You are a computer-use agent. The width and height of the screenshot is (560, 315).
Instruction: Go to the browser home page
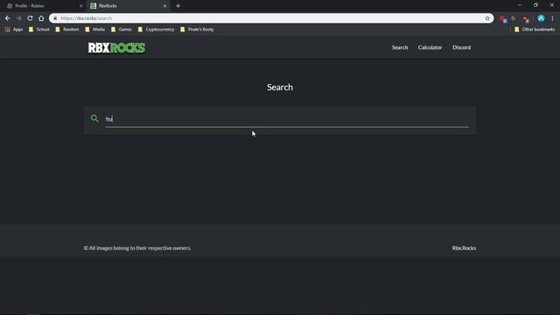[41, 18]
